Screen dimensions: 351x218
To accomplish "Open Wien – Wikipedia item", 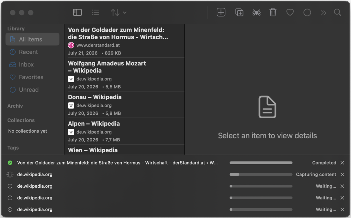I will click(125, 150).
